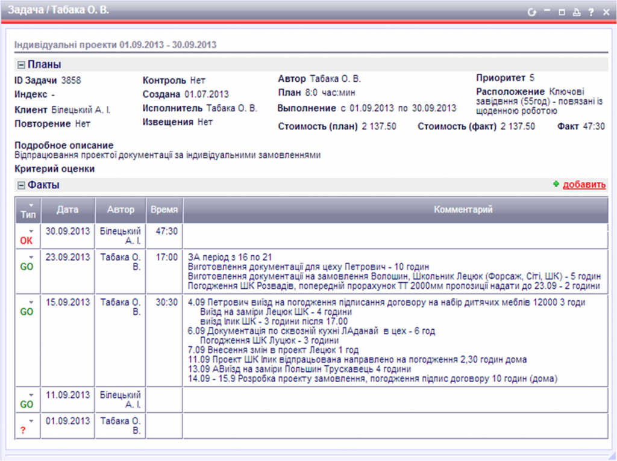Screen dimensions: 617x461
Task: Click the GO status in 11.09.2013 row
Action: click(x=27, y=404)
